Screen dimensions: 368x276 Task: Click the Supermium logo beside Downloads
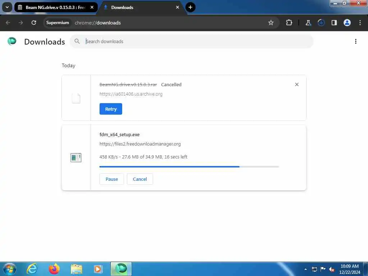click(x=12, y=41)
